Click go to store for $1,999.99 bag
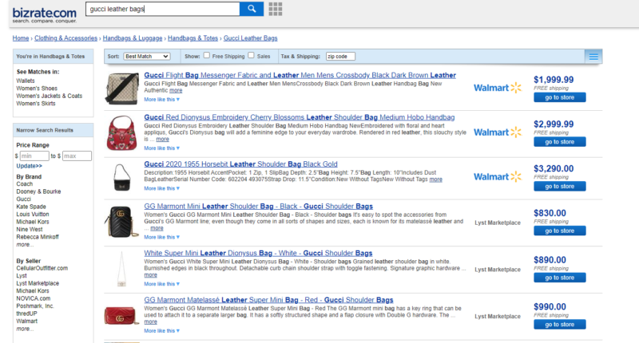Viewport: 639px width, 343px height. click(560, 97)
